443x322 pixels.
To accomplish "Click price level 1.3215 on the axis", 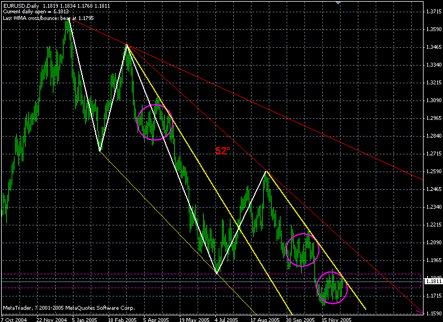I will [434, 83].
